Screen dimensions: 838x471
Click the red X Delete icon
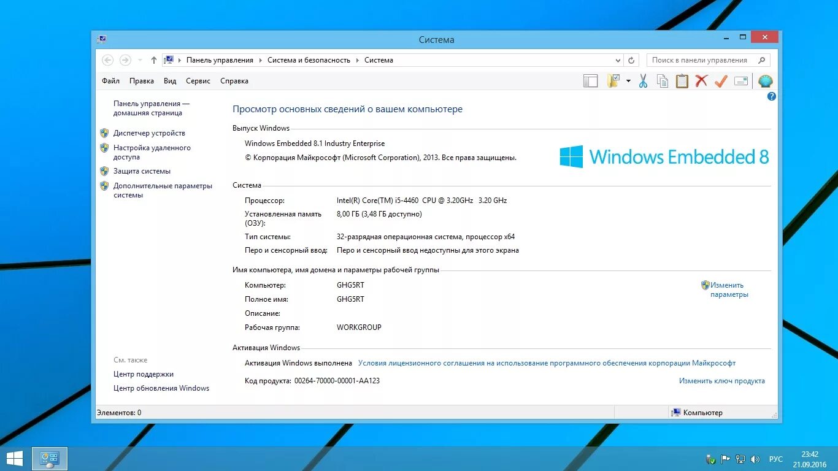click(x=701, y=81)
